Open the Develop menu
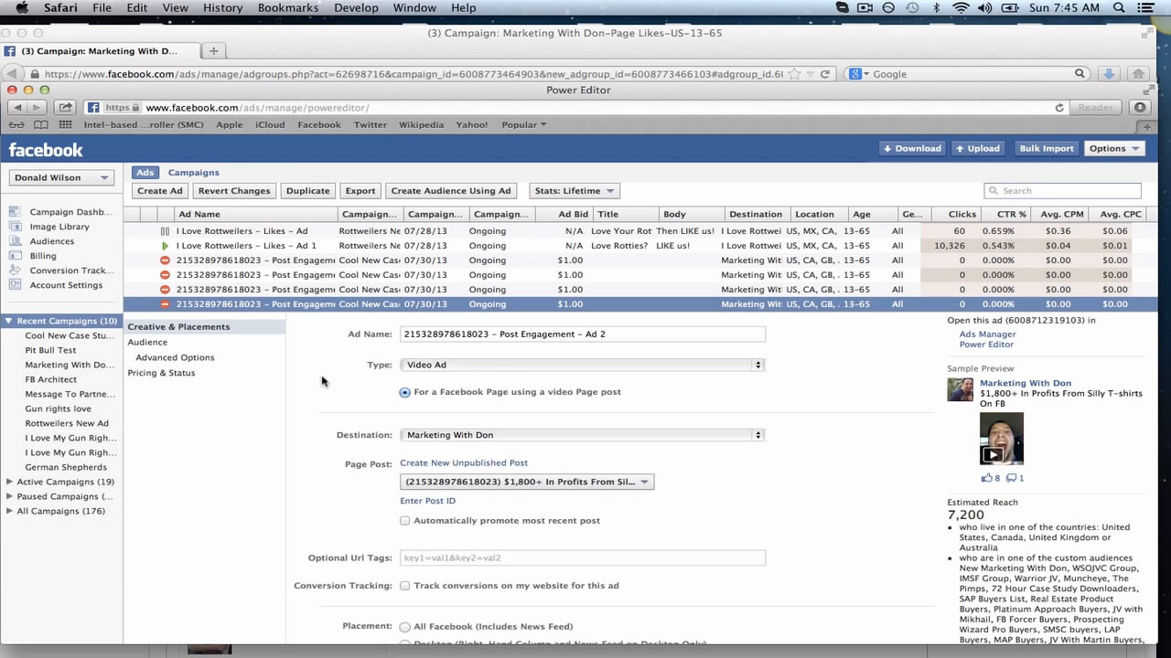The height and width of the screenshot is (658, 1171). [x=356, y=8]
